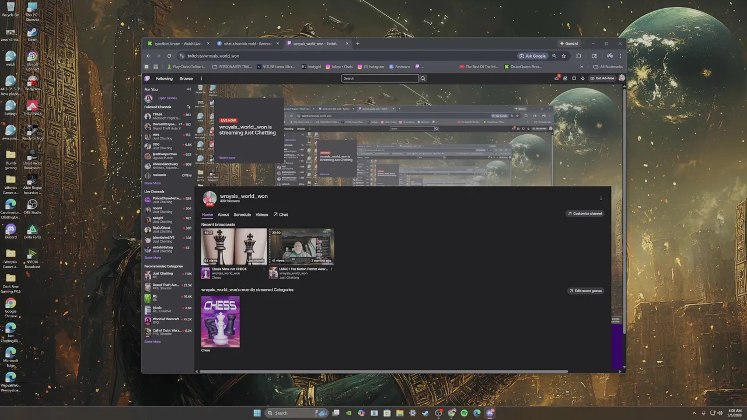Open the Chat popout link
The image size is (747, 420).
click(x=281, y=215)
